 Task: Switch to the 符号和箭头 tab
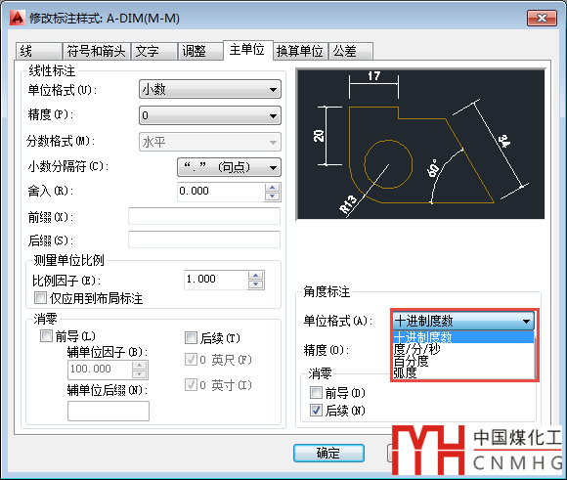96,51
